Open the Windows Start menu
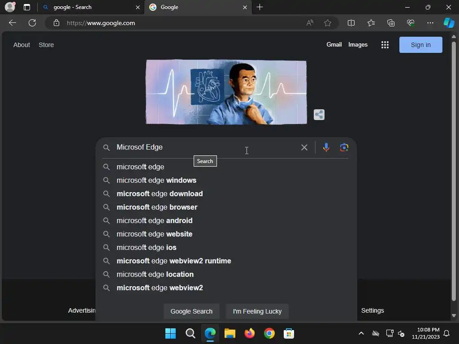The image size is (459, 344). (170, 333)
